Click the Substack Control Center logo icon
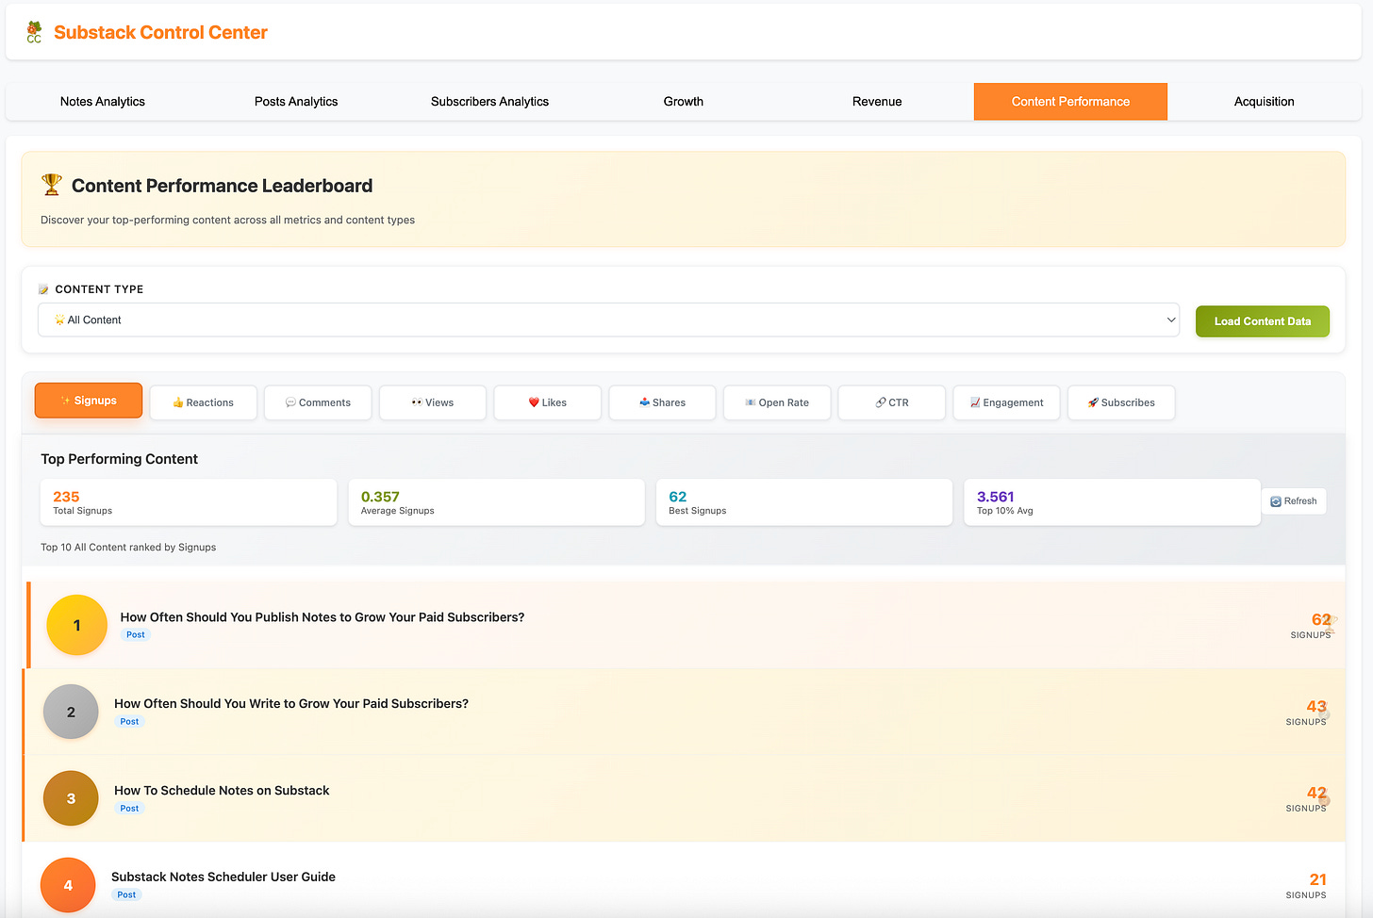The height and width of the screenshot is (918, 1373). pyautogui.click(x=34, y=32)
